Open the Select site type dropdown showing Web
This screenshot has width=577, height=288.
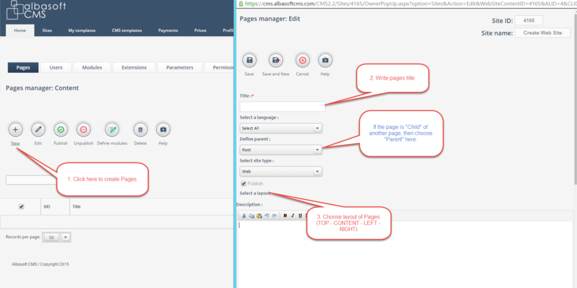point(281,171)
